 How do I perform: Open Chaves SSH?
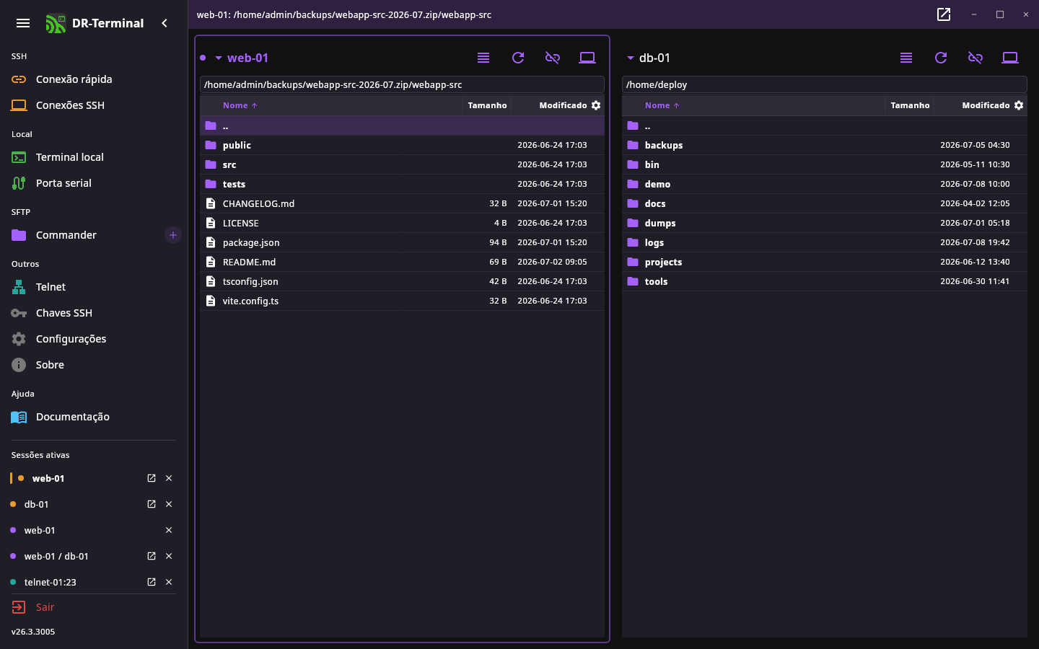(x=93, y=313)
